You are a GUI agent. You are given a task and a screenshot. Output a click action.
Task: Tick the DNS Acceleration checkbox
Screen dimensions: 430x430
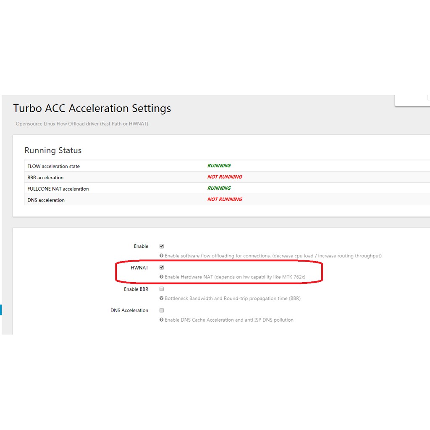pyautogui.click(x=162, y=310)
